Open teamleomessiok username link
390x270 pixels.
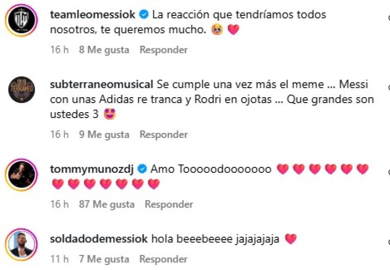pos(93,14)
